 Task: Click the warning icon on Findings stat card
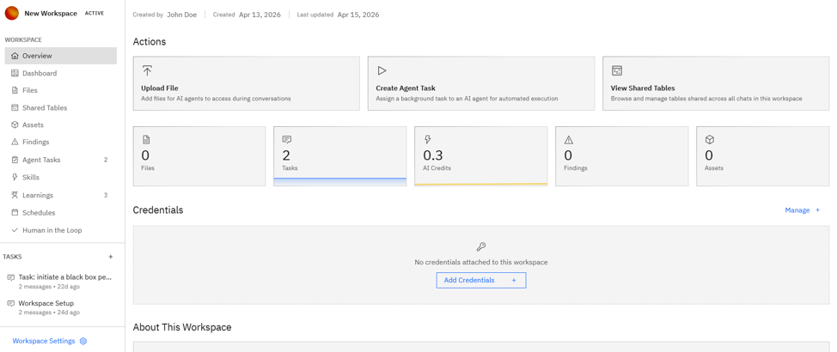point(569,140)
